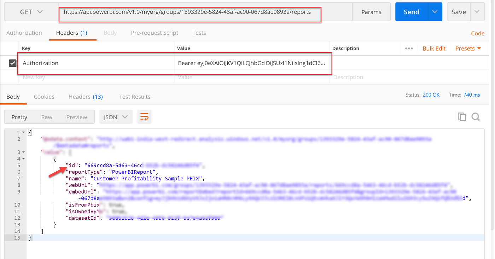The width and height of the screenshot is (495, 259).
Task: Open the Cookies response tab
Action: pos(44,96)
